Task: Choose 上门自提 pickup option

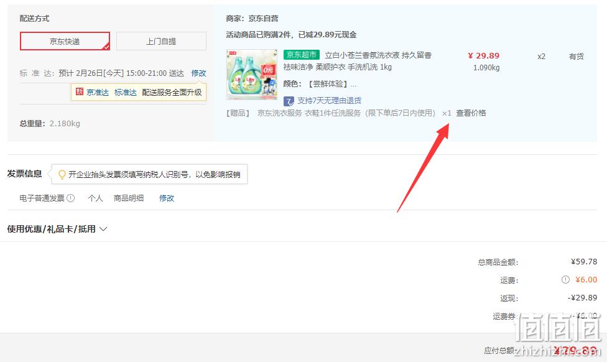Action: tap(161, 41)
